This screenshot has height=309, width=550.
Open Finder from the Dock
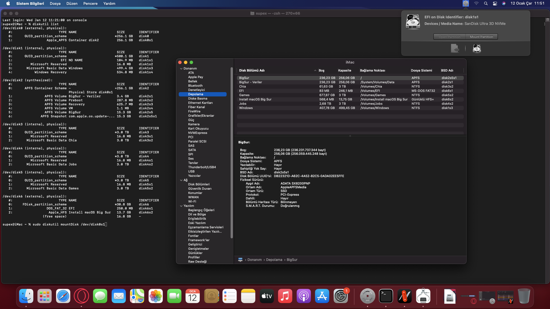pos(26,296)
